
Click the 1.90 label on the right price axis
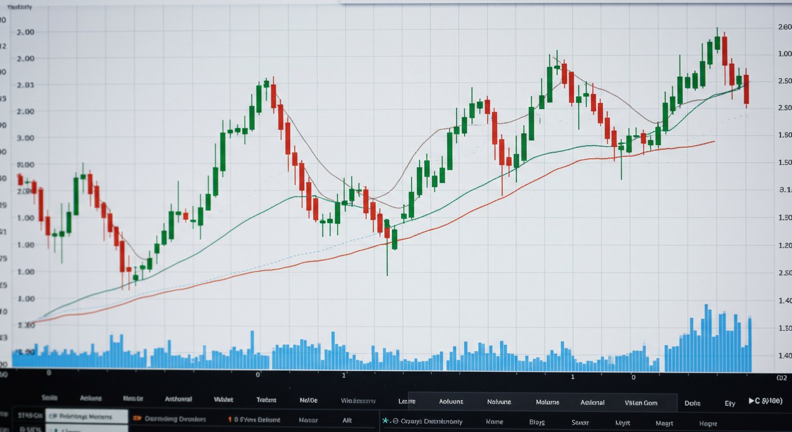785,135
